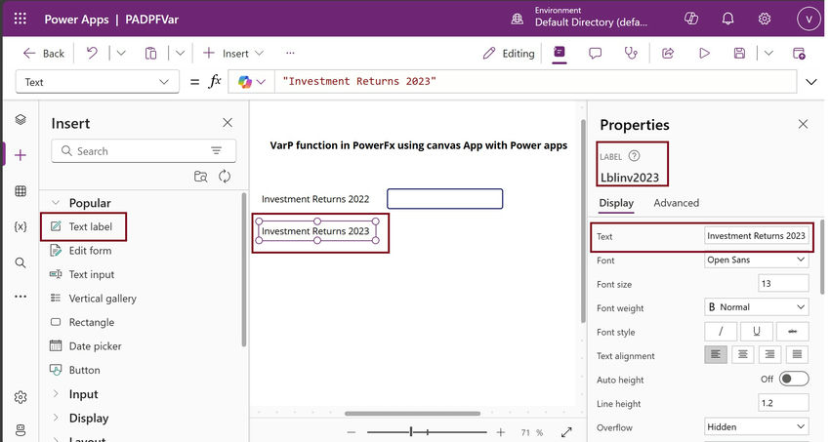Image resolution: width=830 pixels, height=442 pixels.
Task: Click the Back arrow button
Action: [43, 54]
